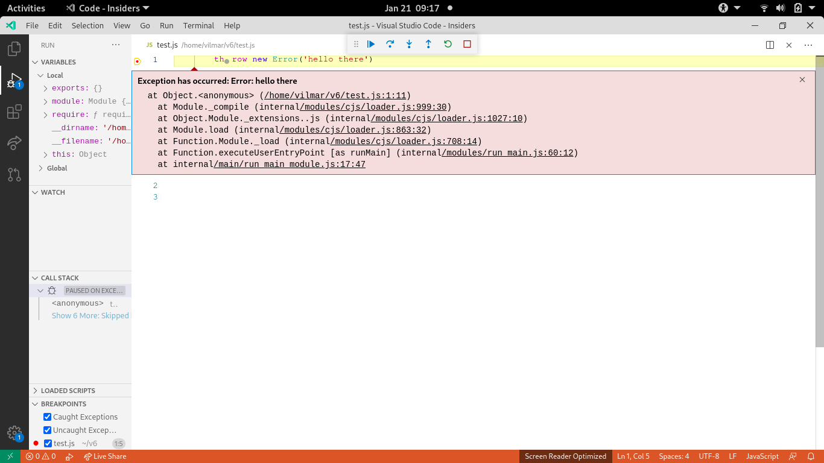Screen dimensions: 824x463
Task: Disable the Caught Exceptions breakpoint checkbox
Action: click(47, 417)
